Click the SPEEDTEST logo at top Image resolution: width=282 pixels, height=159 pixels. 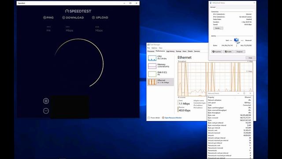[78, 11]
